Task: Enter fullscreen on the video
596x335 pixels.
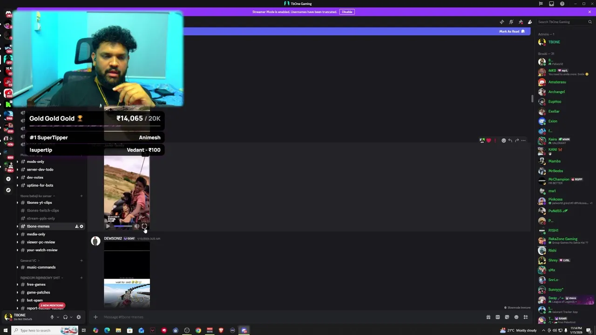Action: [144, 226]
